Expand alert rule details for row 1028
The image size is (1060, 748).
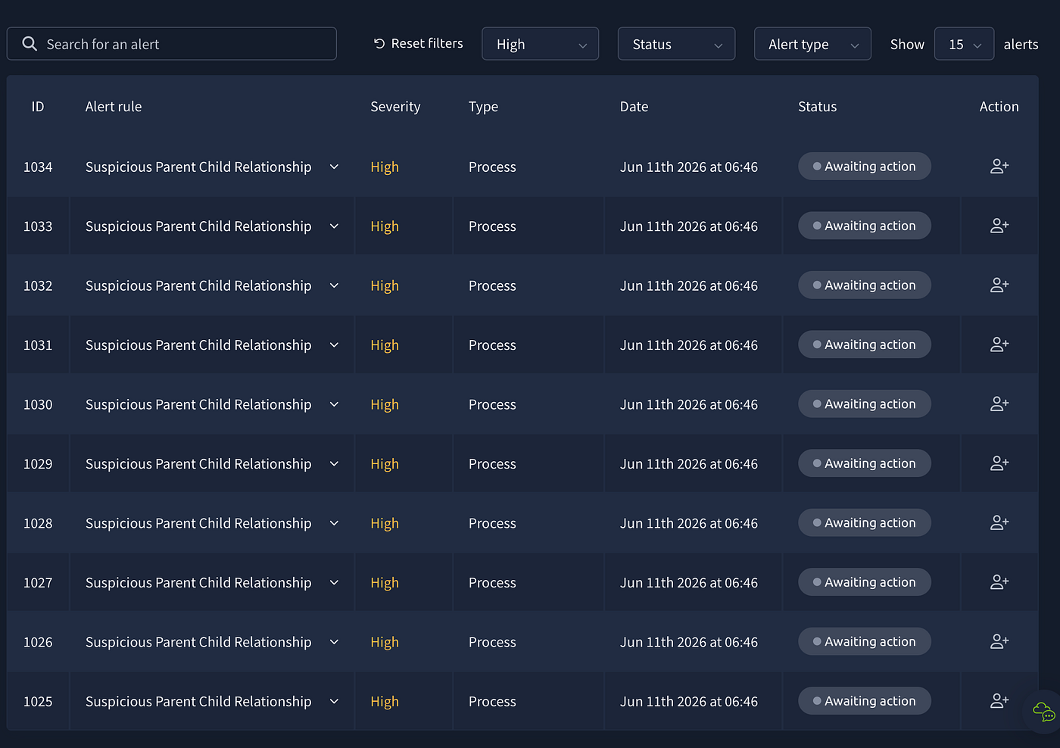[334, 523]
